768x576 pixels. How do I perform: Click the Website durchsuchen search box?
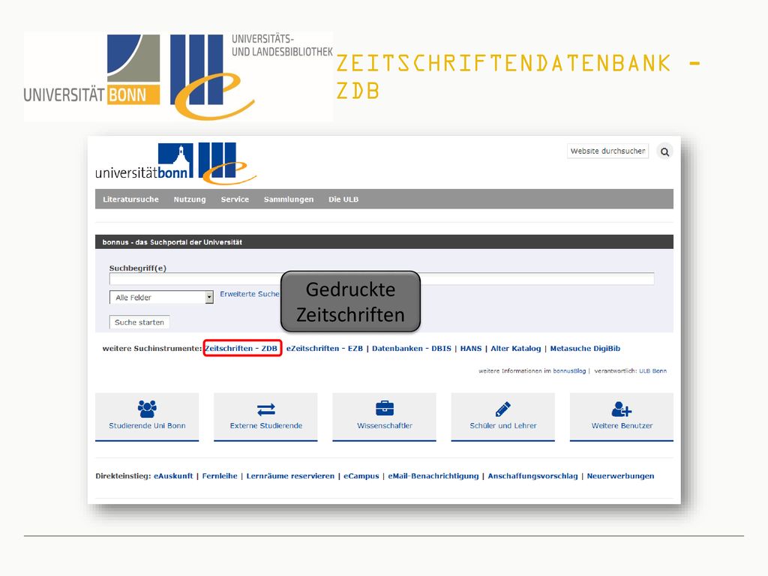point(607,151)
